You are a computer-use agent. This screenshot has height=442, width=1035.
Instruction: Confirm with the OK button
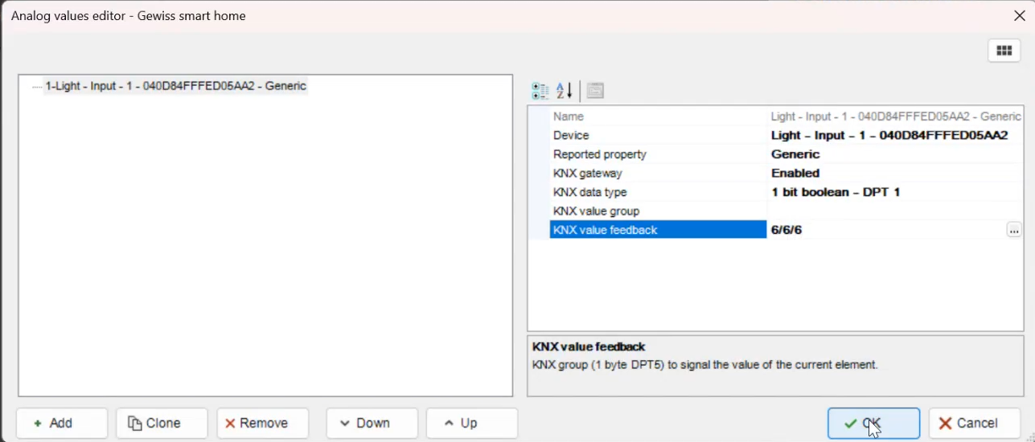873,424
